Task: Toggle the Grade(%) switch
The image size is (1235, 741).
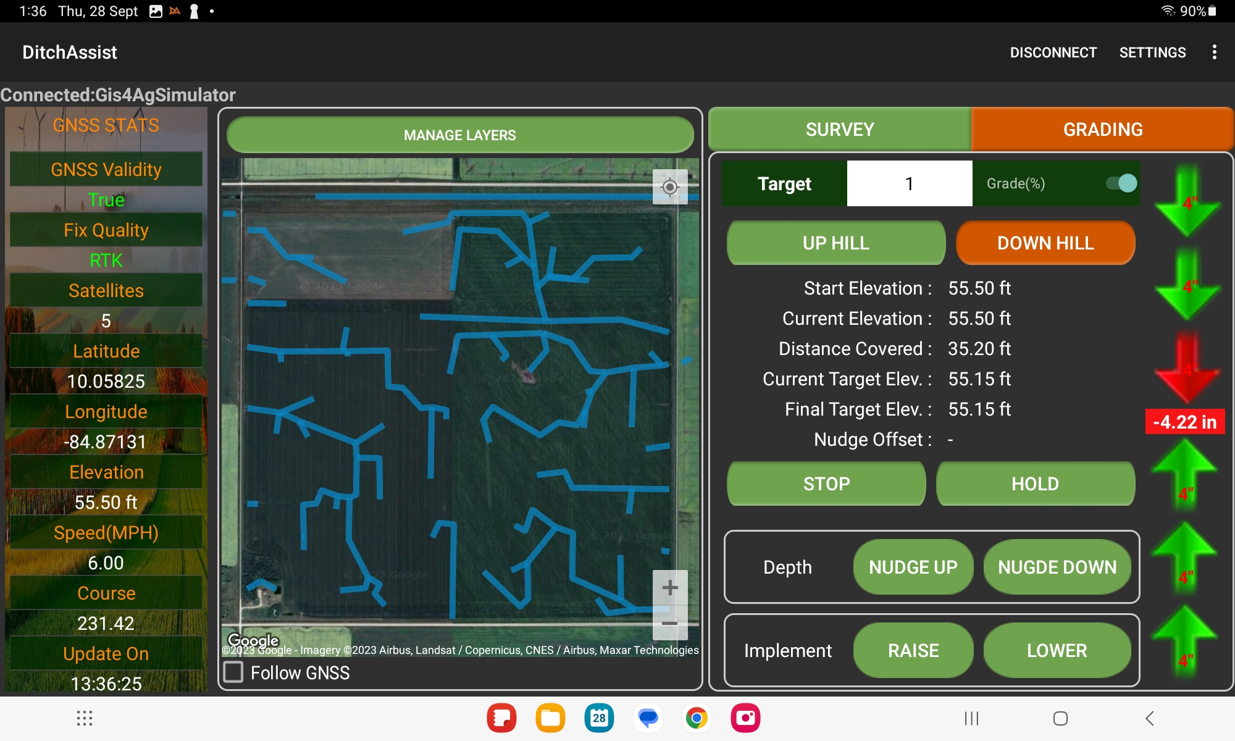Action: tap(1121, 183)
